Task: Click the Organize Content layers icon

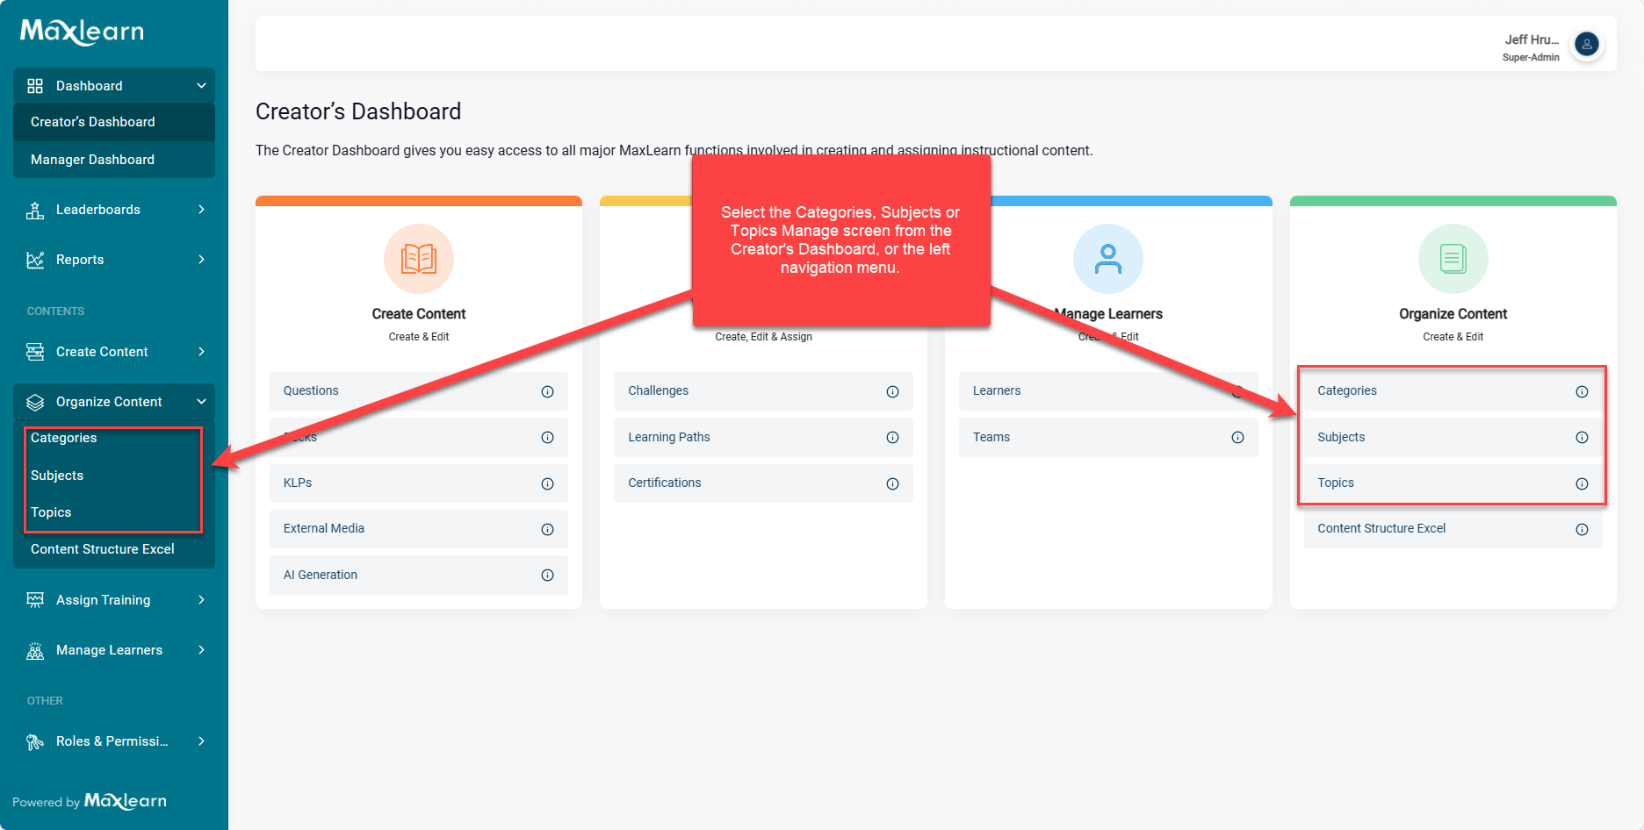Action: coord(35,402)
